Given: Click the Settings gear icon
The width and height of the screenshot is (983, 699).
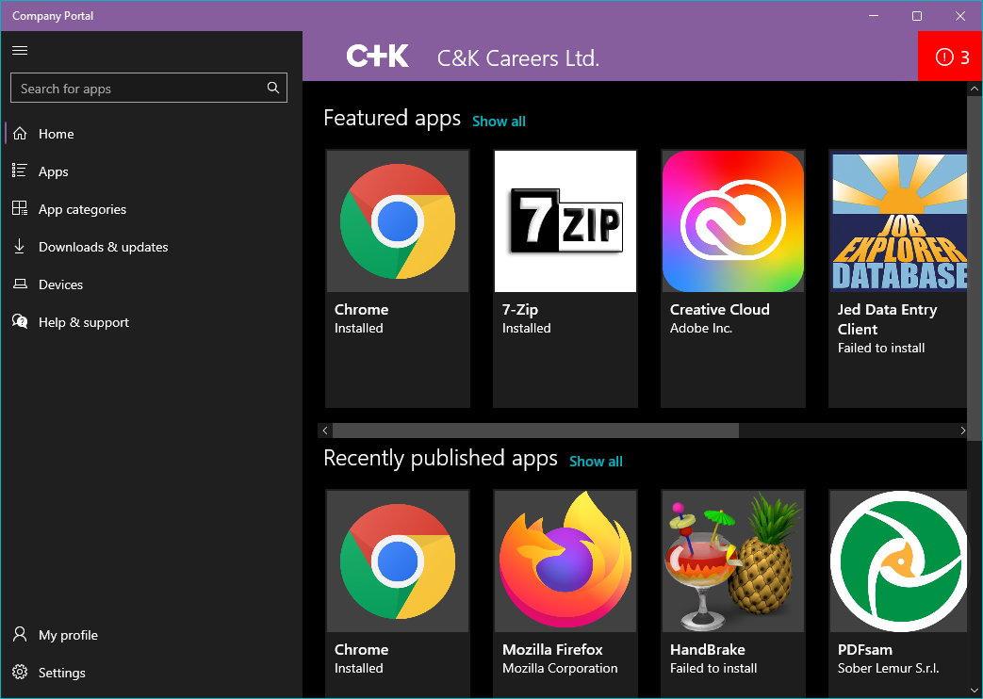Looking at the screenshot, I should (x=20, y=672).
